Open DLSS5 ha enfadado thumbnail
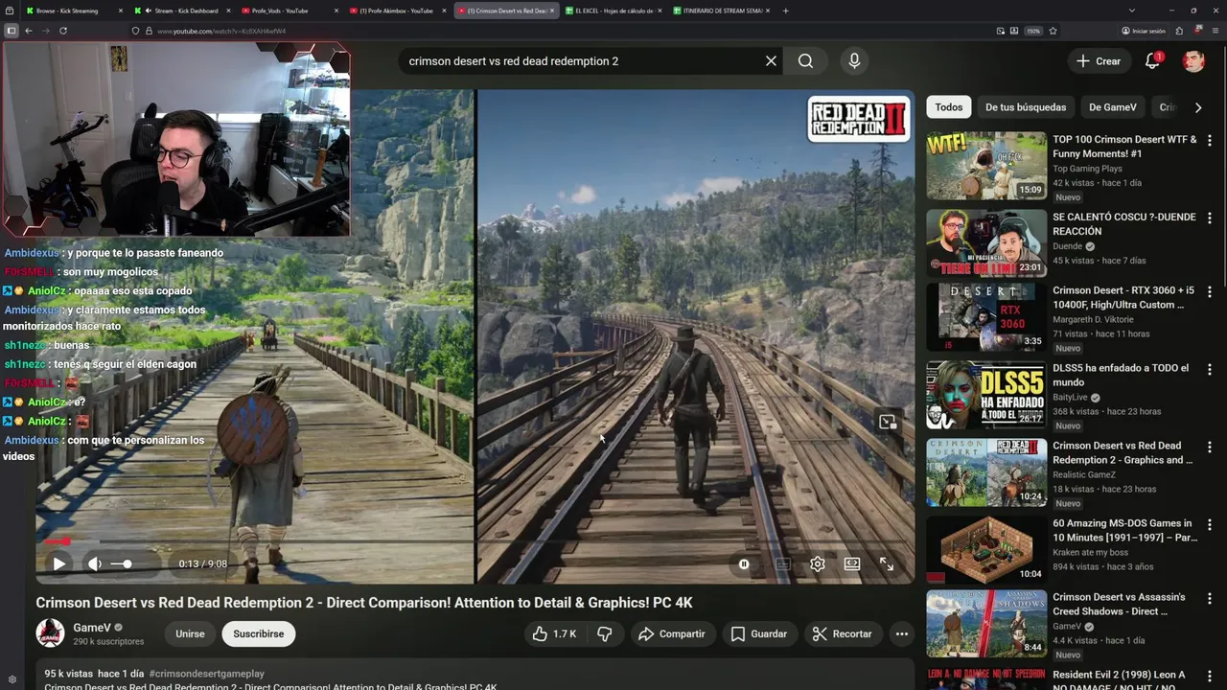The width and height of the screenshot is (1227, 690). pyautogui.click(x=986, y=395)
